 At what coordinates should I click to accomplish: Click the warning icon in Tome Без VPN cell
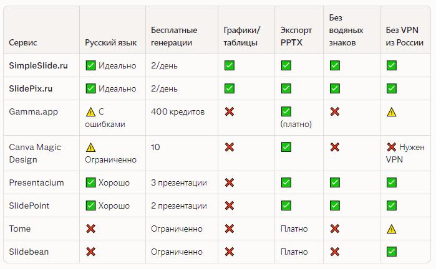pyautogui.click(x=392, y=229)
